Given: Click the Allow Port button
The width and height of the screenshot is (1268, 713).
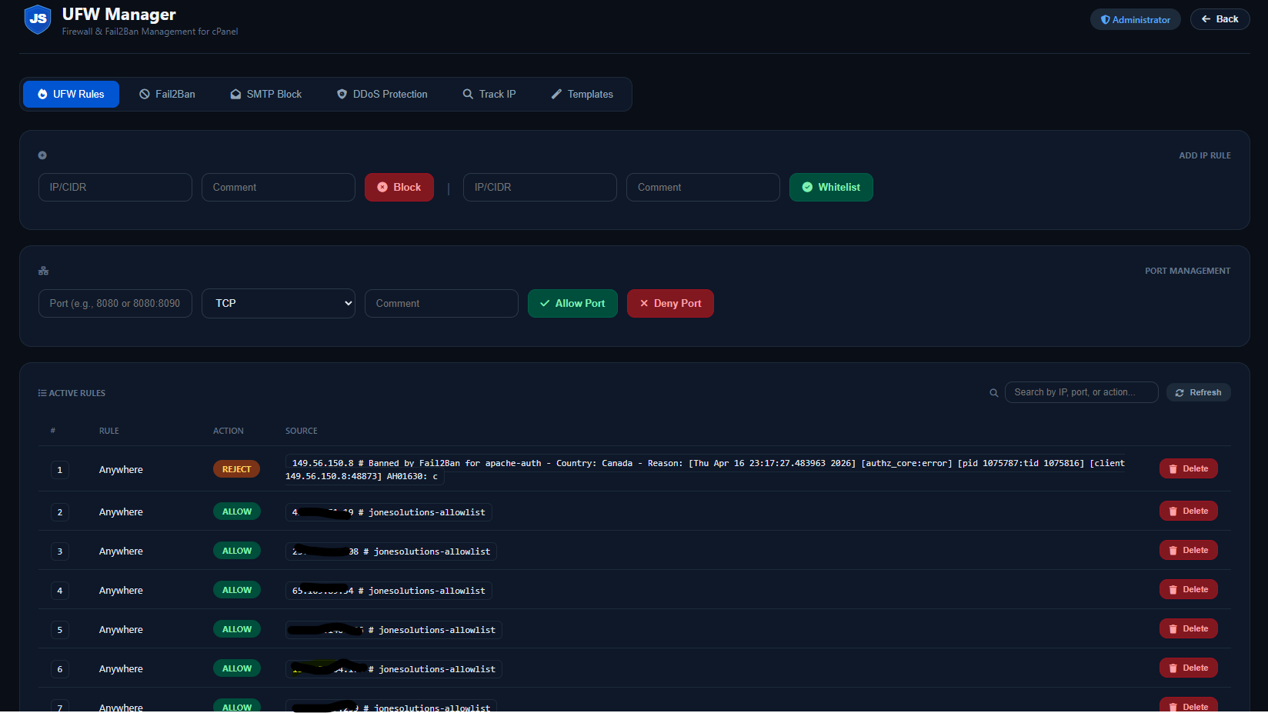Looking at the screenshot, I should (x=572, y=303).
